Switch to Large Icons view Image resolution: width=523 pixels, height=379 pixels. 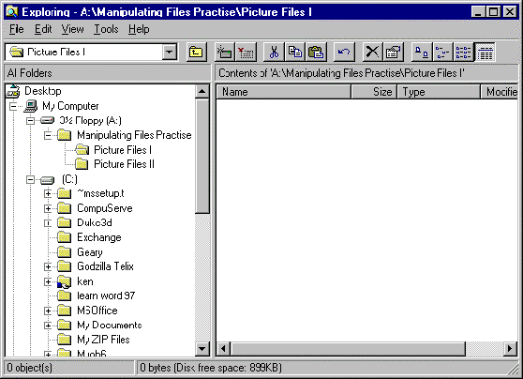pos(422,53)
